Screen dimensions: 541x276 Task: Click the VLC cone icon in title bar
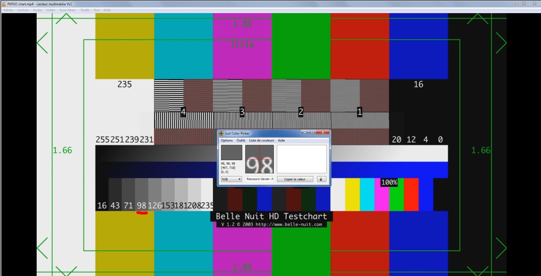tap(4, 4)
